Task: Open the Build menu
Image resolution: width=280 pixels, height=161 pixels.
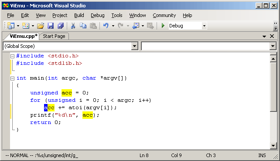Action: pos(79,16)
